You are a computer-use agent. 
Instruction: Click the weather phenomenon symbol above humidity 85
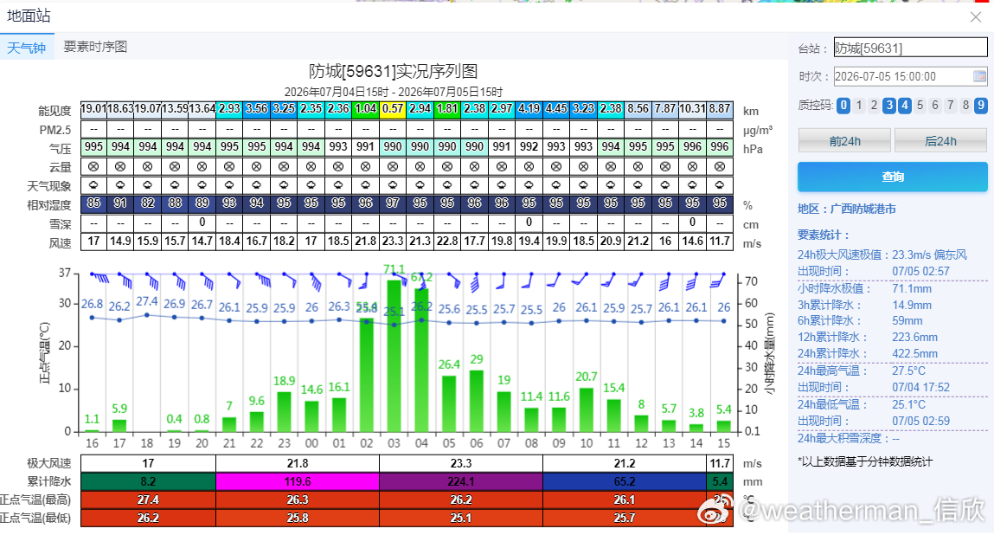(x=93, y=185)
